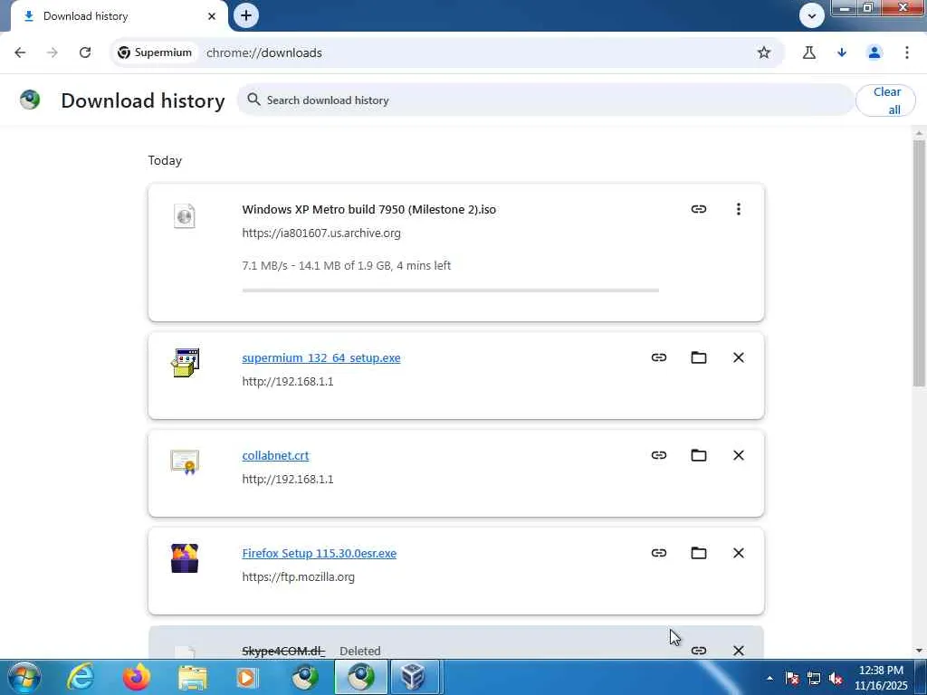The width and height of the screenshot is (927, 695).
Task: Copy download link for supermium_132_64_setup.exe
Action: click(659, 357)
